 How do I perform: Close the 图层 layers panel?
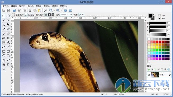(170, 66)
